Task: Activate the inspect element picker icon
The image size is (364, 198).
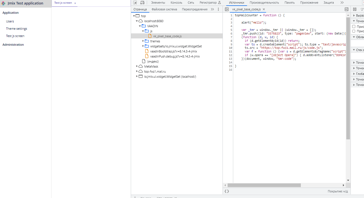Action: point(135,3)
